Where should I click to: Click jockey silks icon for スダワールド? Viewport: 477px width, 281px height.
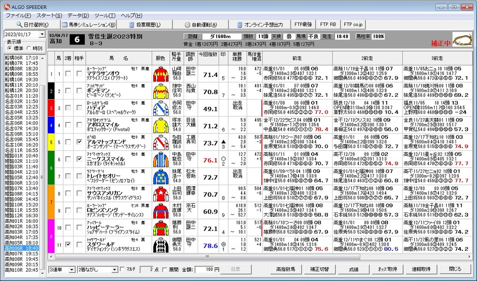tap(161, 245)
